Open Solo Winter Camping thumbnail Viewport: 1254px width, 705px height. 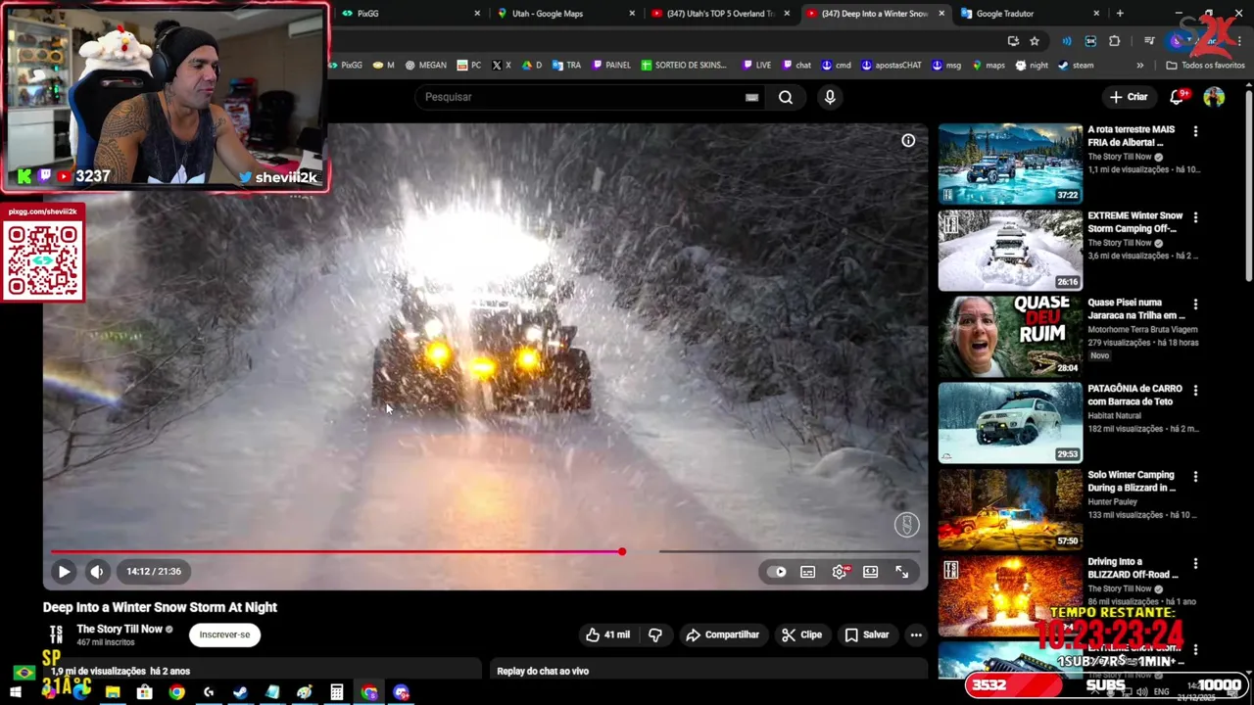click(x=1010, y=509)
